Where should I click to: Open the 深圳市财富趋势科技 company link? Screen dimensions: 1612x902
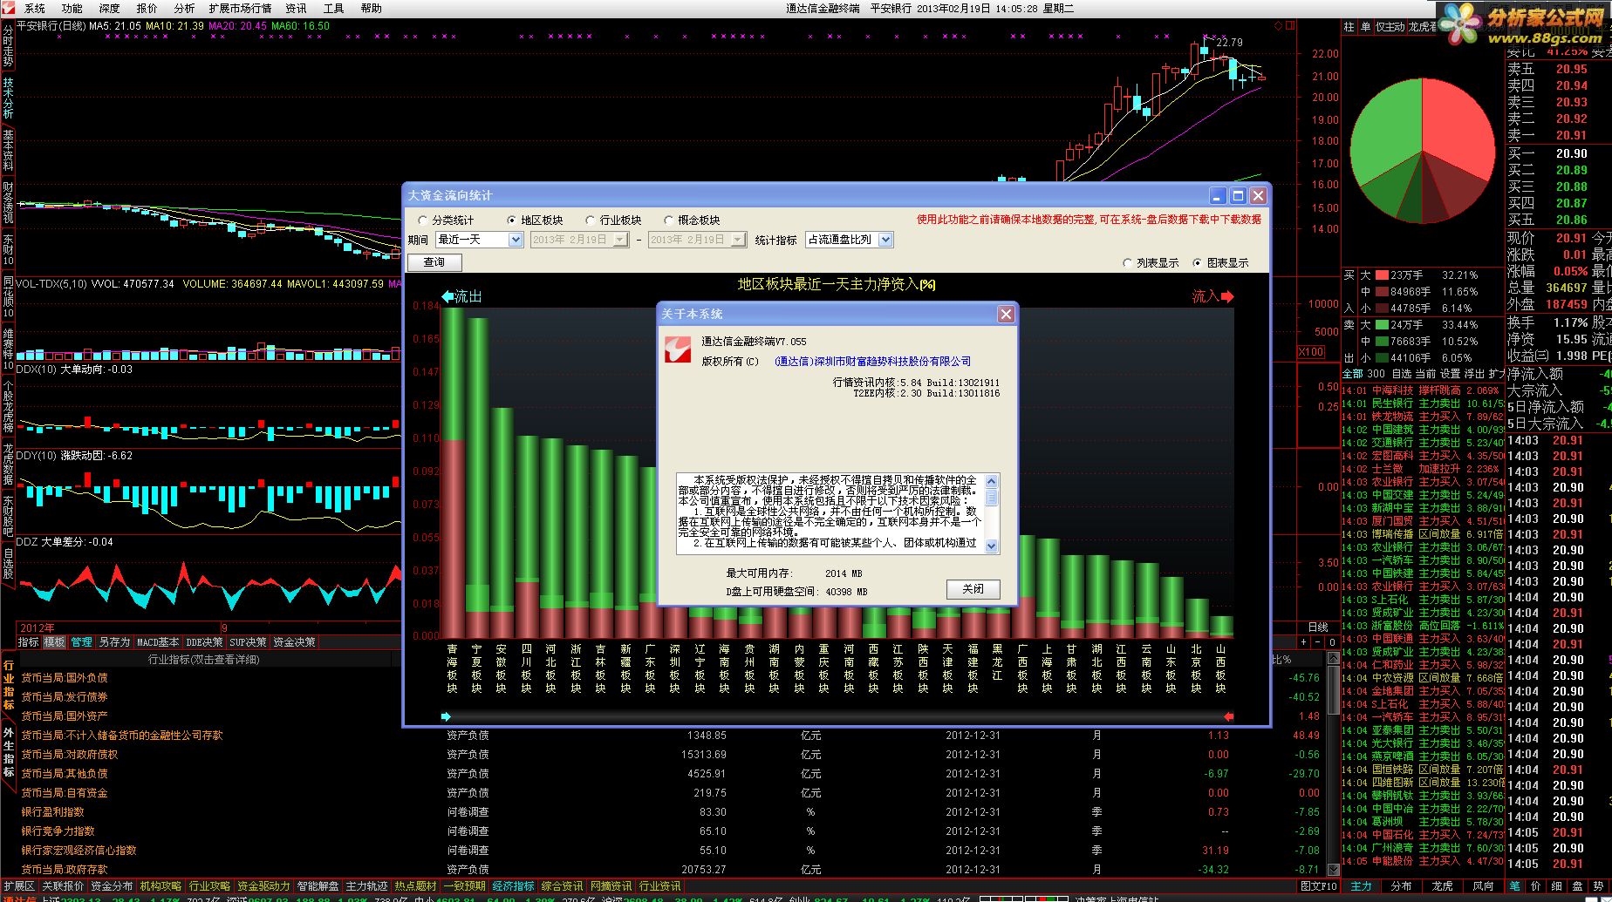872,362
